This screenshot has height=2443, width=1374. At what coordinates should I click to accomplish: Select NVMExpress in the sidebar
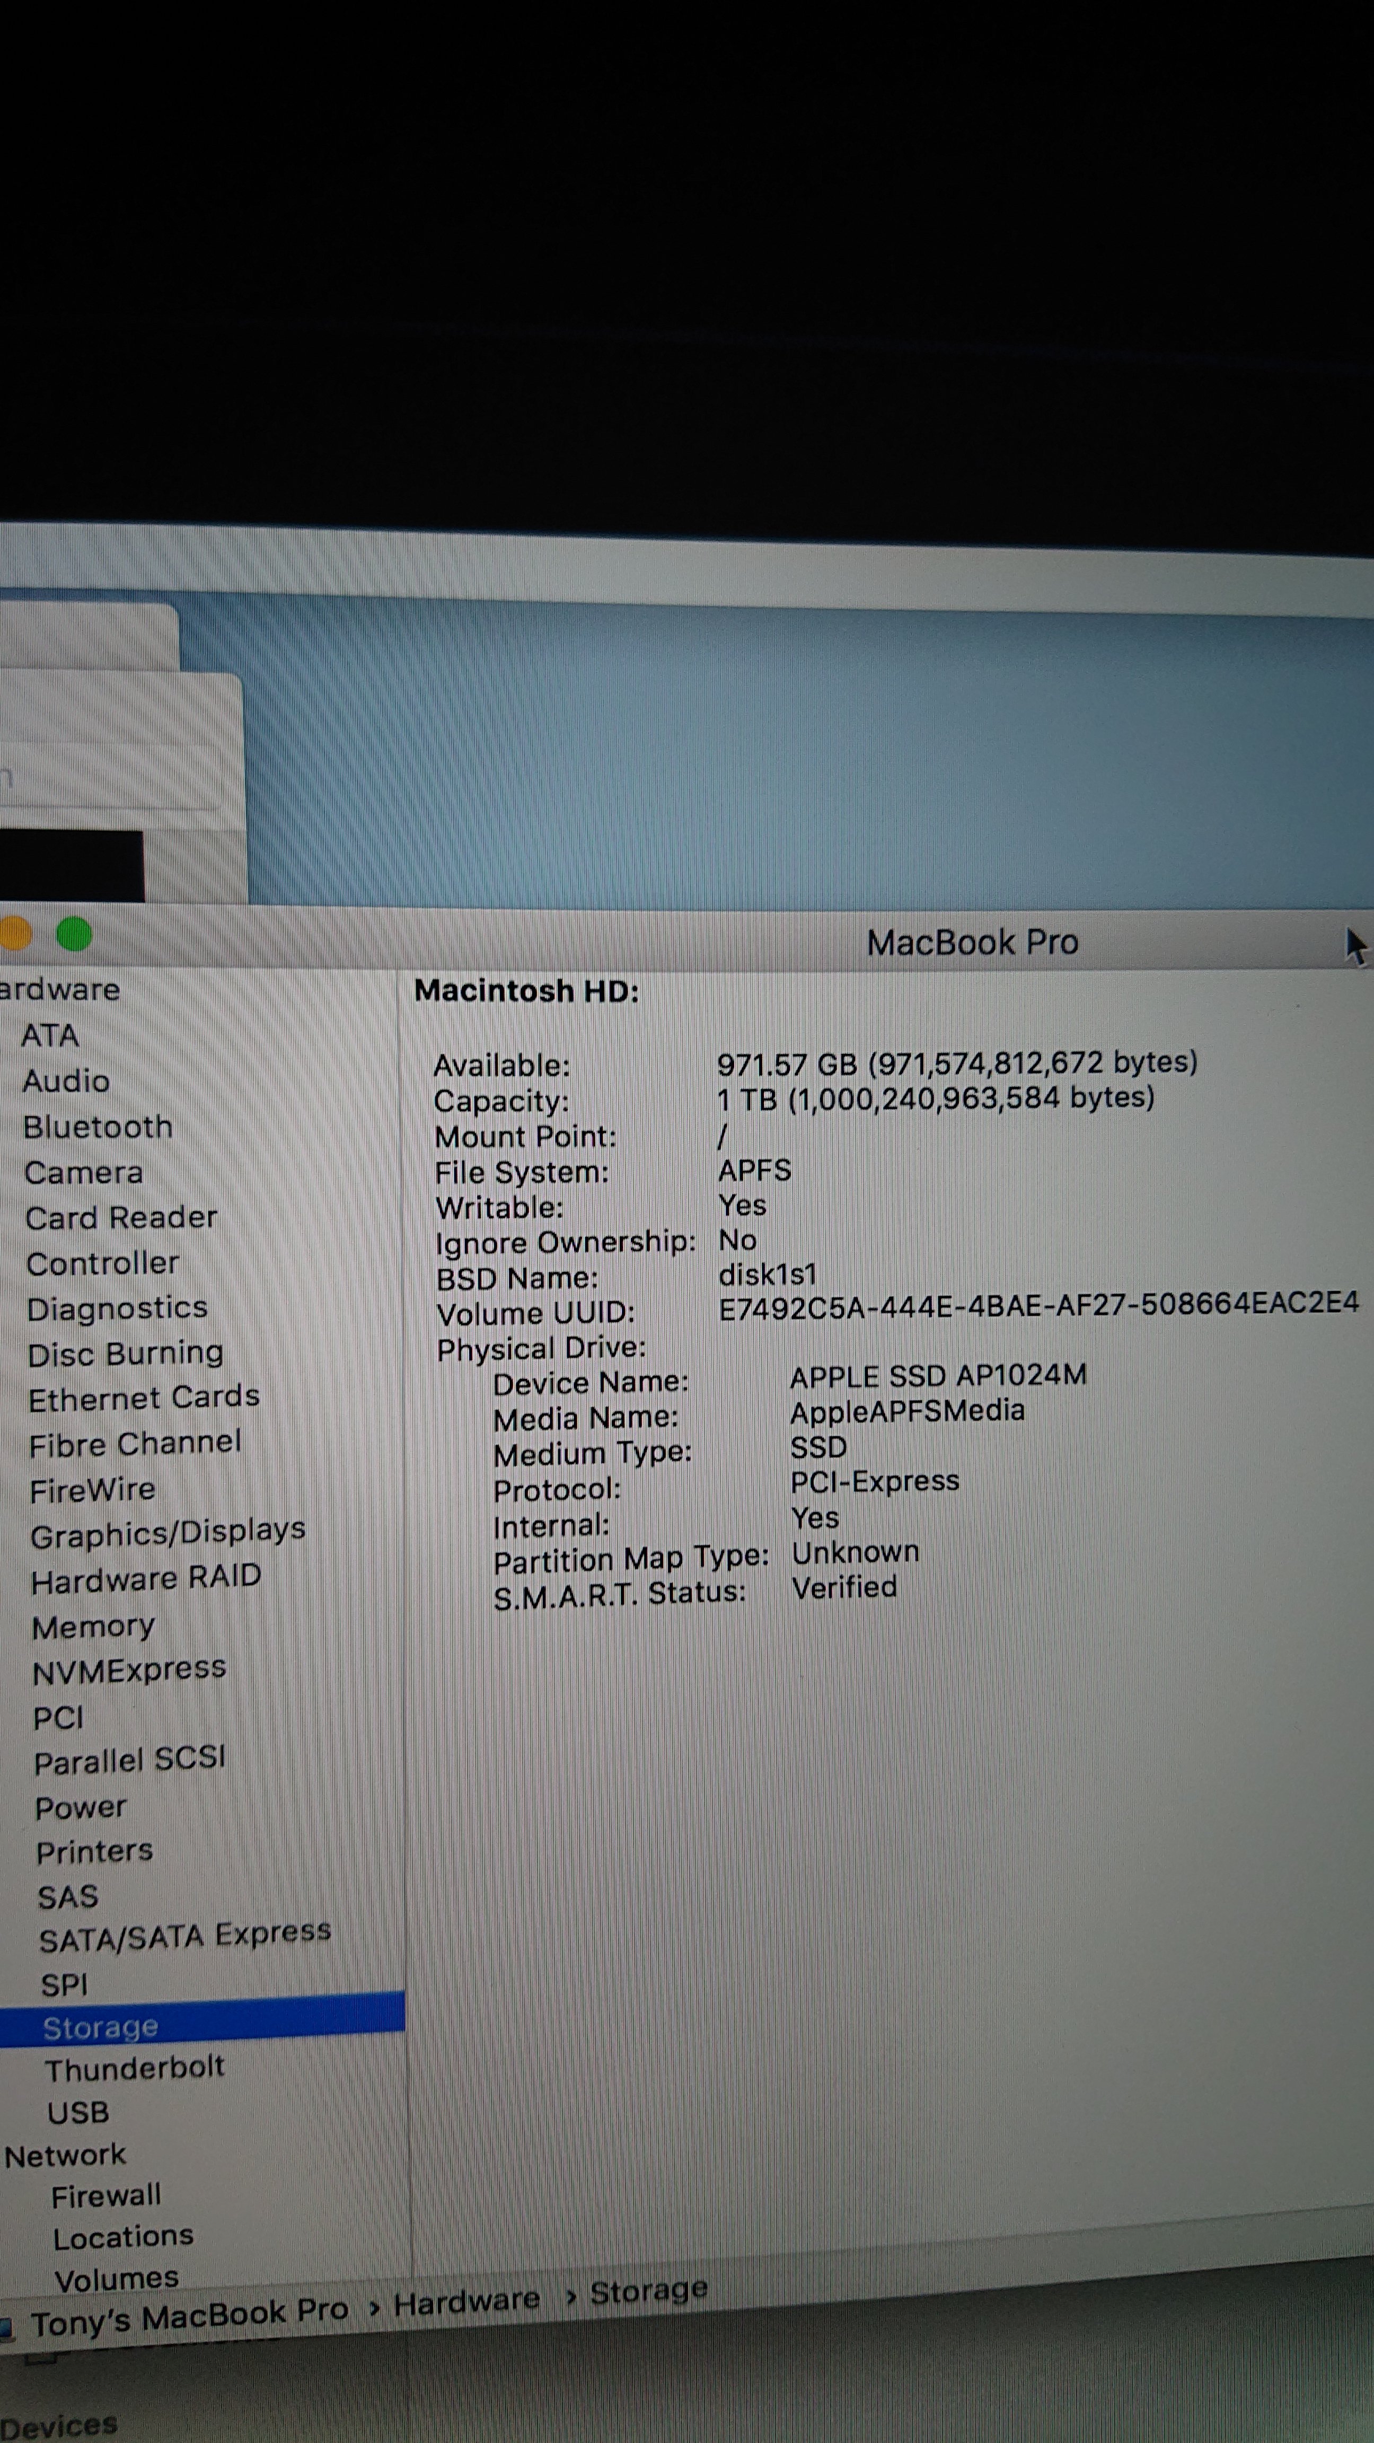[129, 1671]
